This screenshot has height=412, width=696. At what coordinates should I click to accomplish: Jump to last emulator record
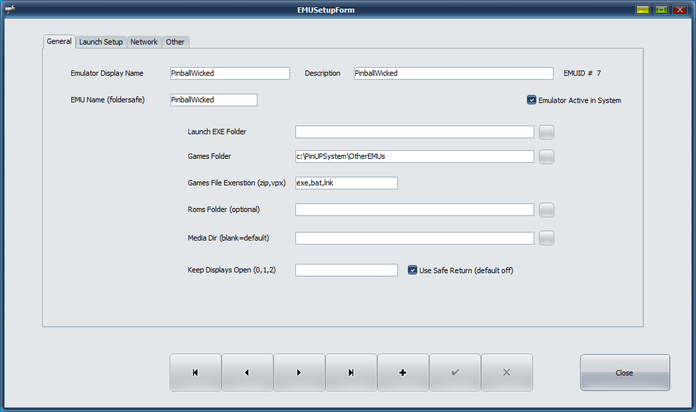[x=351, y=373]
